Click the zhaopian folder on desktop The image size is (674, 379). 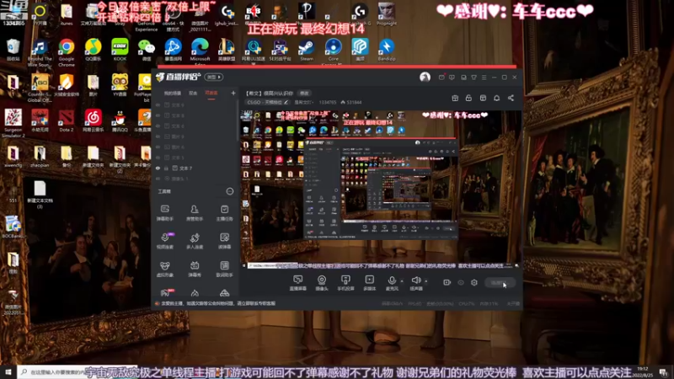[x=40, y=157]
